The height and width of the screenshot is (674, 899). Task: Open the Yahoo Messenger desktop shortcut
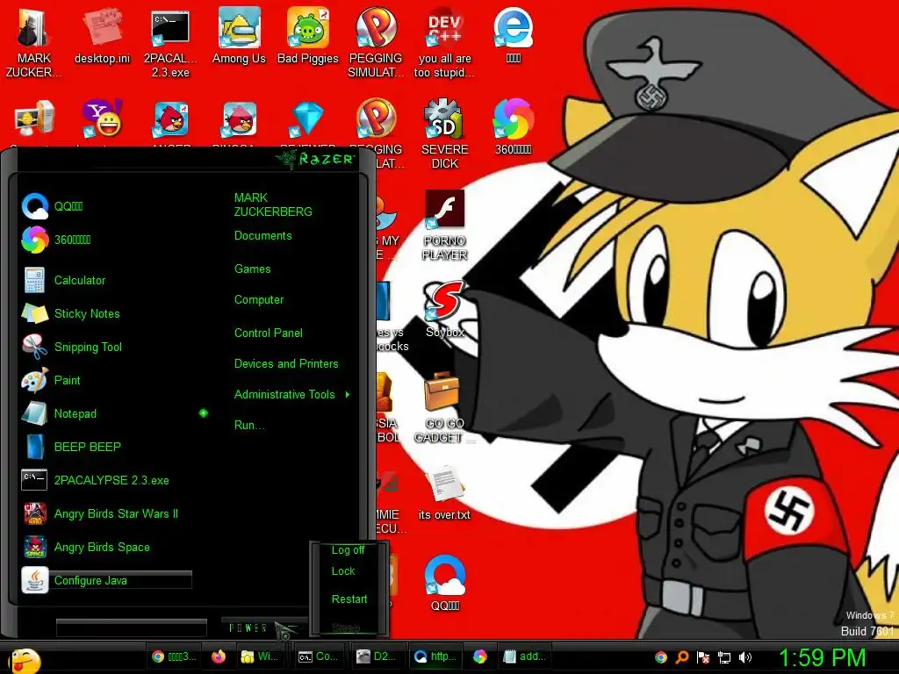(102, 119)
